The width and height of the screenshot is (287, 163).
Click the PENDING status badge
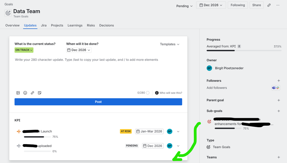[x=132, y=146]
